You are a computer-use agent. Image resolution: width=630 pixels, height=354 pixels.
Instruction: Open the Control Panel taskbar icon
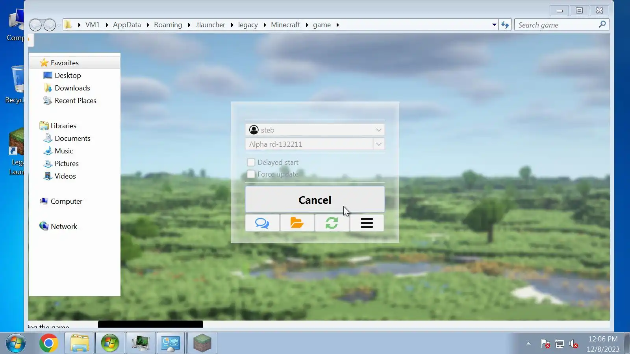pos(171,343)
